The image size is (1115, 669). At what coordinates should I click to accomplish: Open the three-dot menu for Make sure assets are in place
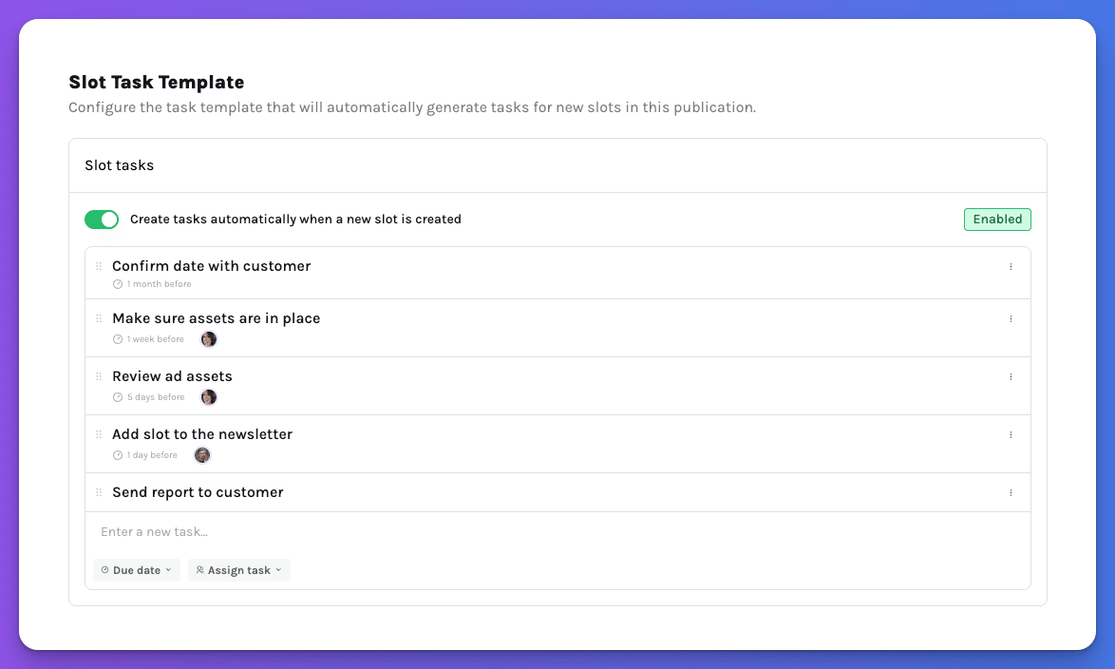1011,319
